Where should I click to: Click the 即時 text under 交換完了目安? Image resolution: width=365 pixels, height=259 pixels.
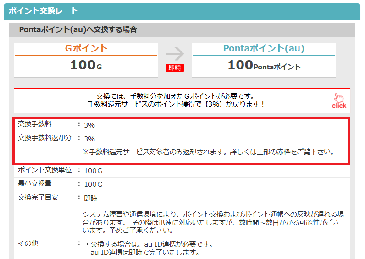click(90, 198)
